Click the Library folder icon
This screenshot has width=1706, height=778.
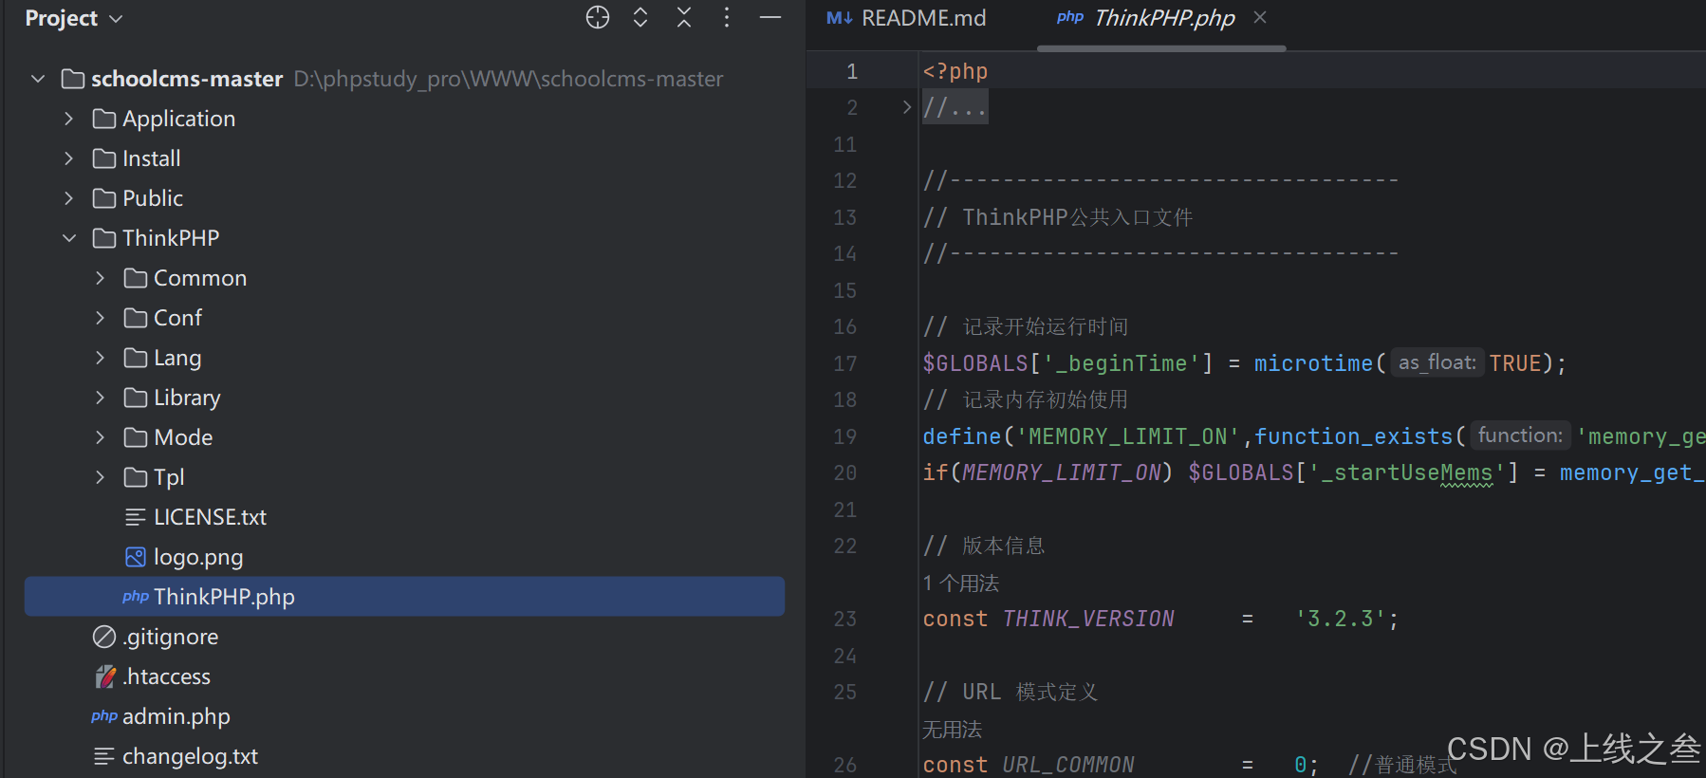click(x=136, y=398)
